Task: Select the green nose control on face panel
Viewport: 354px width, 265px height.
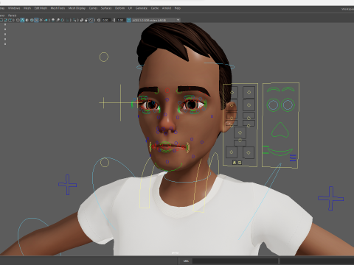Action: pyautogui.click(x=280, y=130)
